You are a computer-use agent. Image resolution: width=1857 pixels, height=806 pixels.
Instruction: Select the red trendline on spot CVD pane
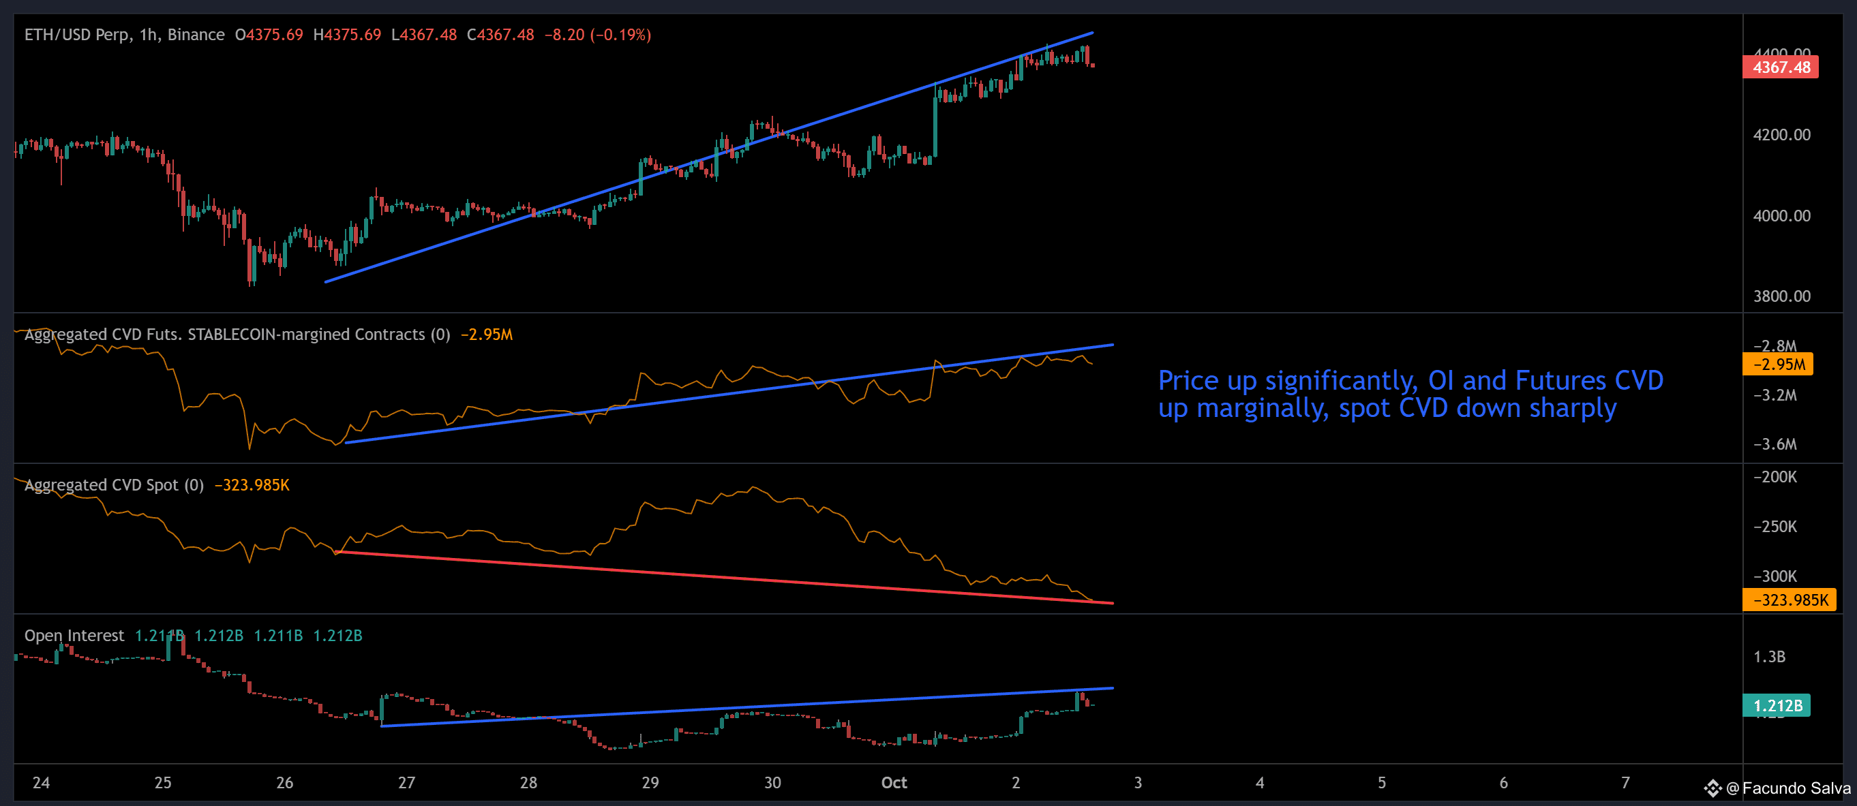[x=721, y=577]
